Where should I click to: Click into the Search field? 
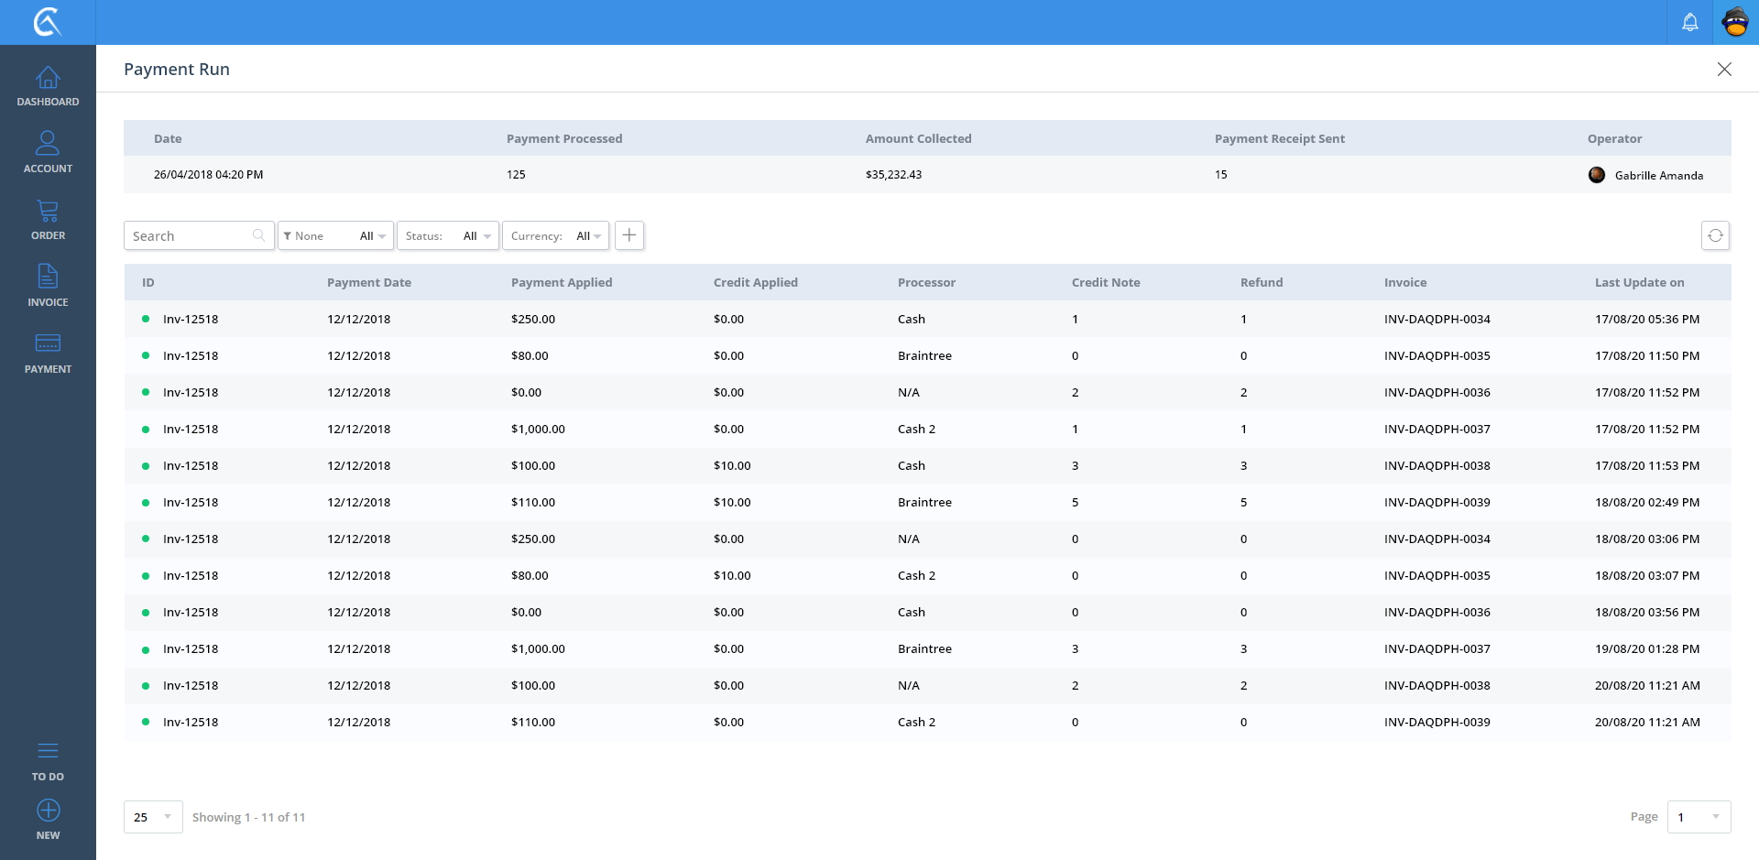click(x=191, y=235)
